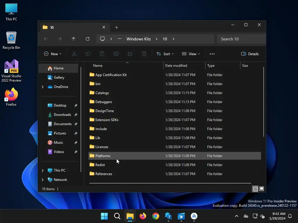
Task: Click the Name column header
Action: click(x=126, y=66)
